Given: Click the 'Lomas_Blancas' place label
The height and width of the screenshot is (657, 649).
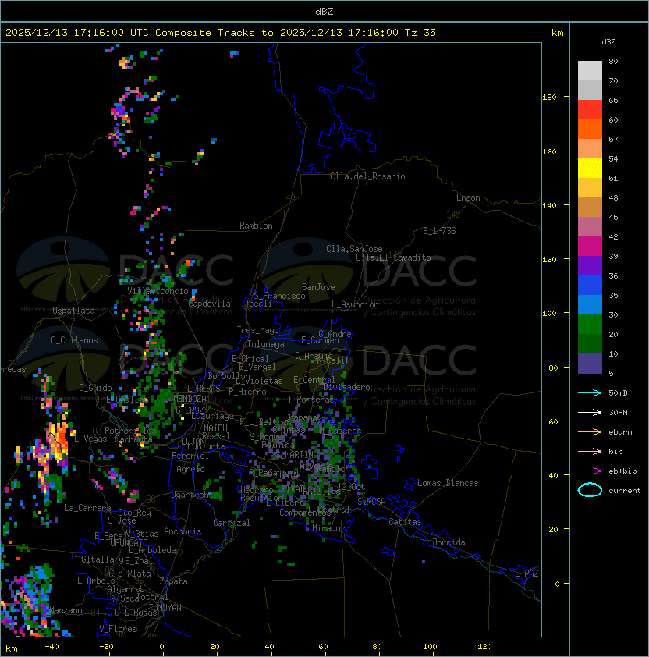Looking at the screenshot, I should pyautogui.click(x=448, y=483).
